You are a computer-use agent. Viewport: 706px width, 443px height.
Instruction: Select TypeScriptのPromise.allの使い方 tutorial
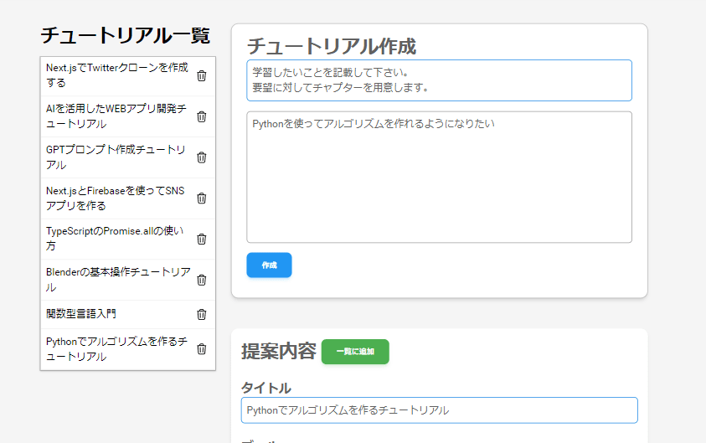pyautogui.click(x=115, y=238)
